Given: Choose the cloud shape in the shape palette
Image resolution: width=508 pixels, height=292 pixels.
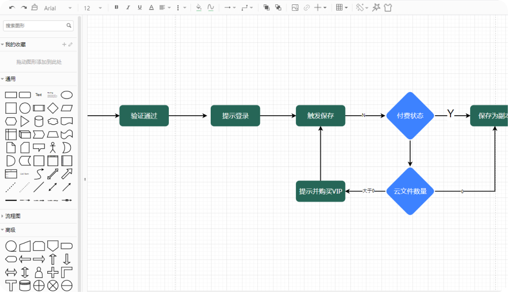Looking at the screenshot, I should 53,121.
